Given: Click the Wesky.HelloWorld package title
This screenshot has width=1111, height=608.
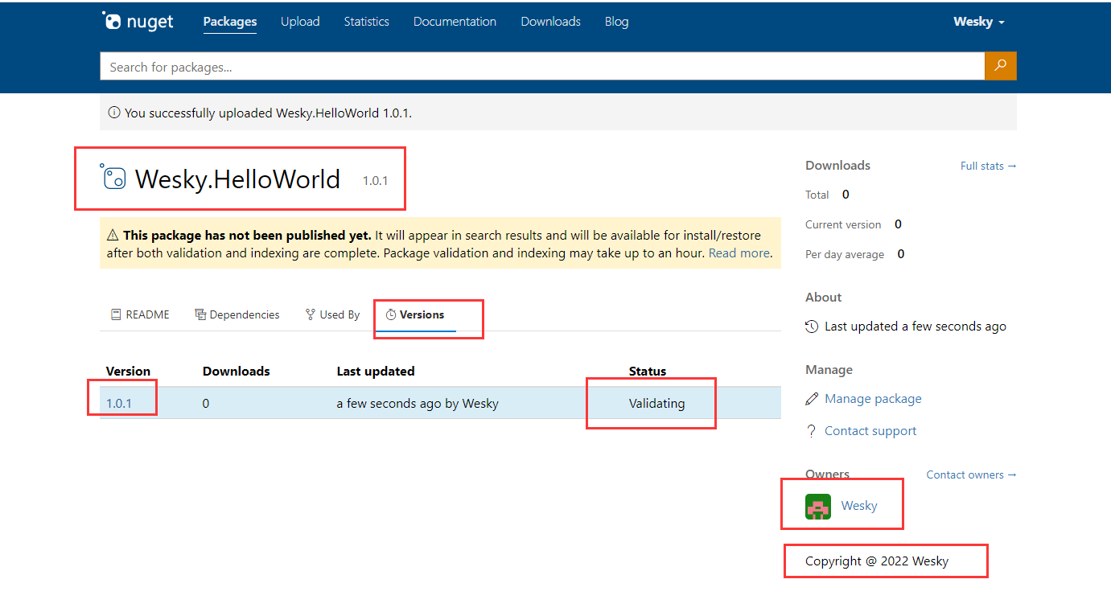Looking at the screenshot, I should coord(237,179).
